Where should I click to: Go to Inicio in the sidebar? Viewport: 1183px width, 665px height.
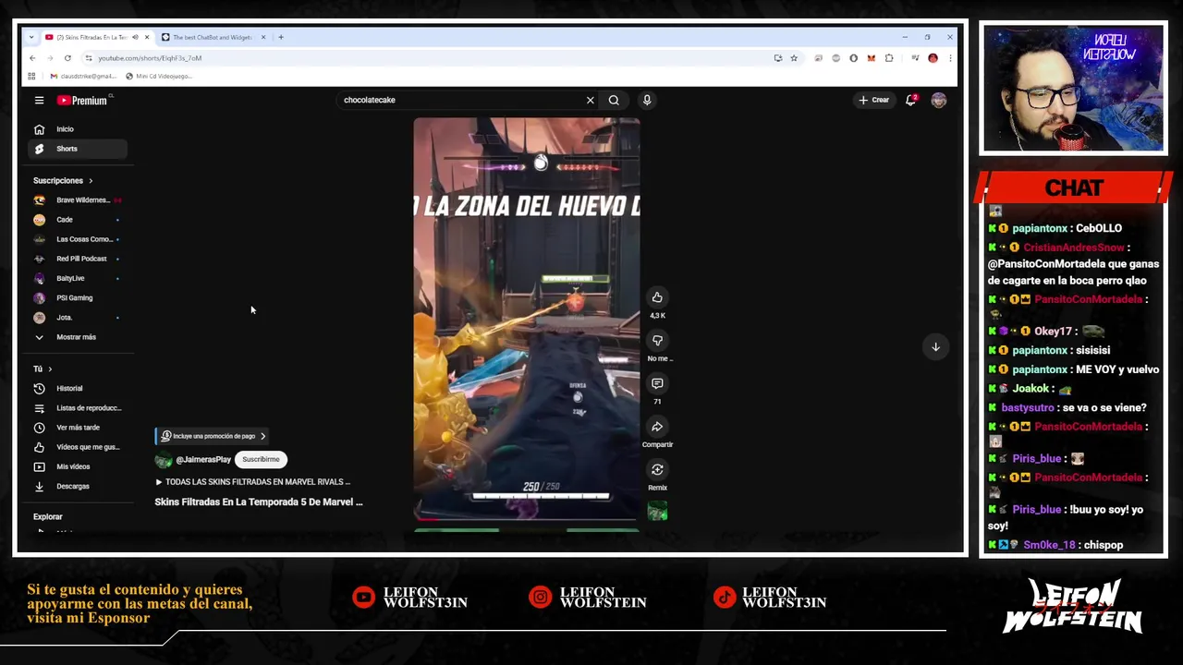[78, 129]
